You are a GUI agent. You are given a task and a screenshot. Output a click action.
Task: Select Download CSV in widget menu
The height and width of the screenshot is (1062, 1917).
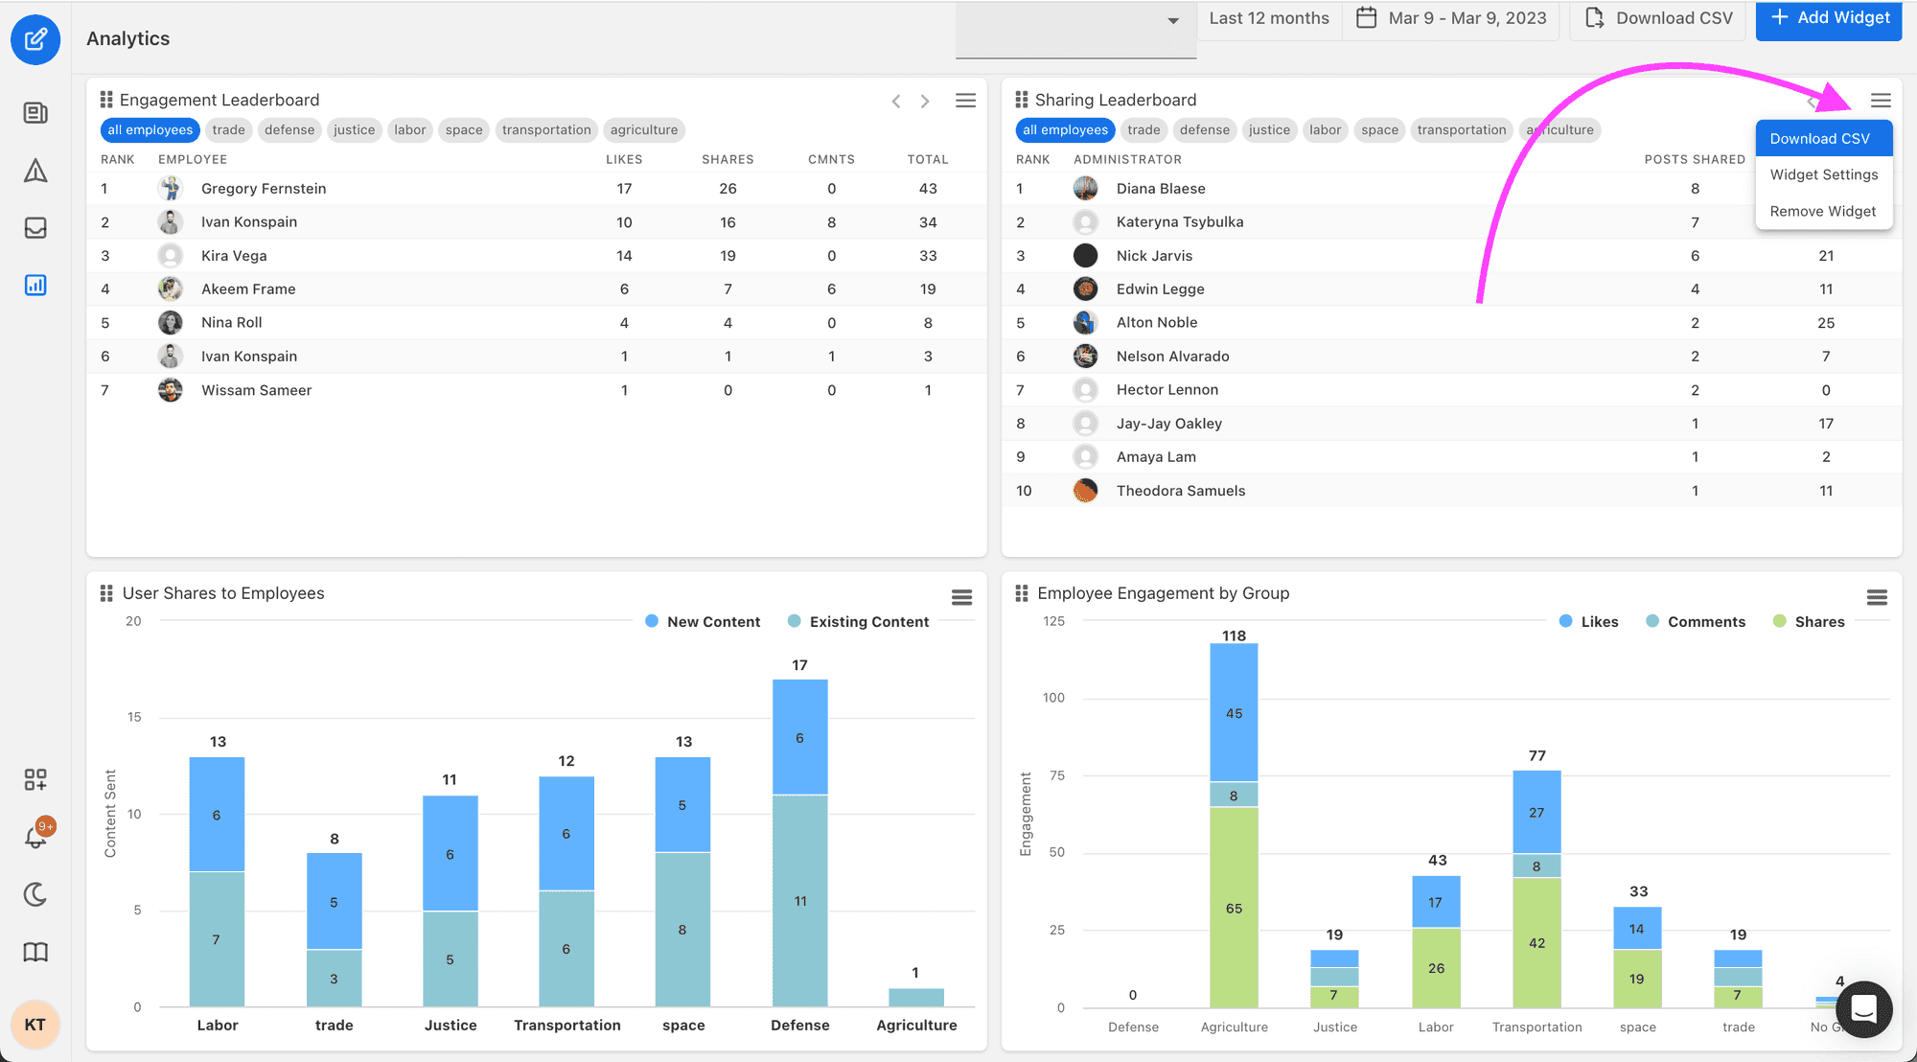1824,138
